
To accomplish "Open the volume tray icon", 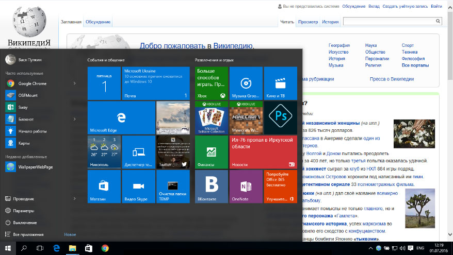I will (x=402, y=248).
